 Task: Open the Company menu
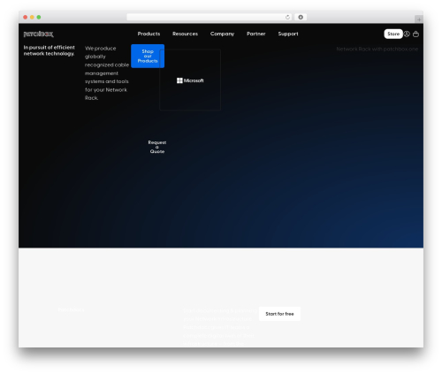pos(222,34)
